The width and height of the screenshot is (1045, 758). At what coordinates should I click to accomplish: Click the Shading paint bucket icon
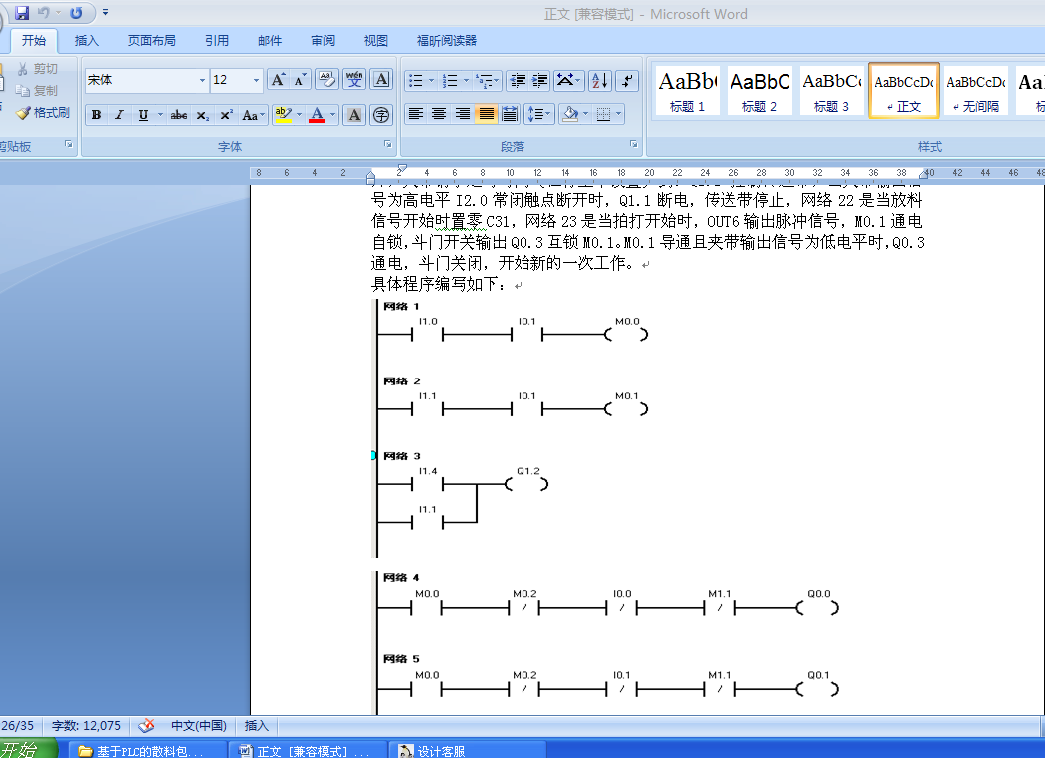click(x=570, y=114)
